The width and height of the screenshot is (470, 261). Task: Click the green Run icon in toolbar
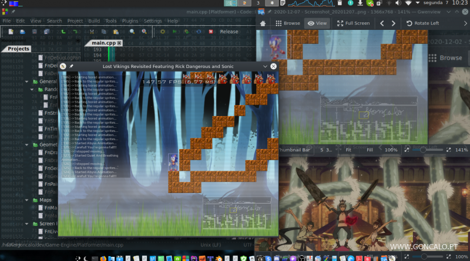(x=174, y=32)
